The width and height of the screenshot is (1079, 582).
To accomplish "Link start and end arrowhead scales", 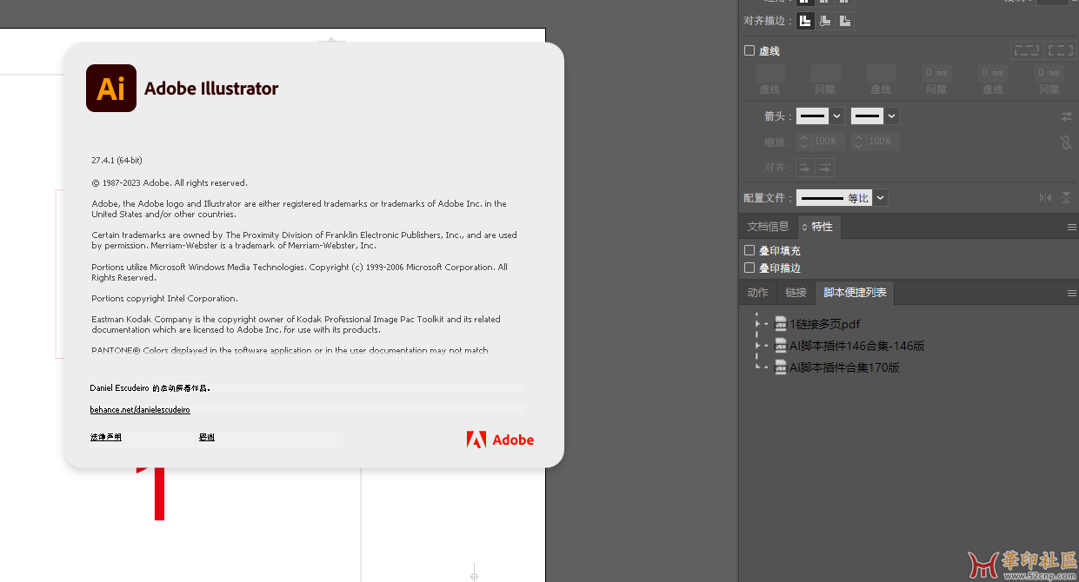I will (x=1067, y=142).
